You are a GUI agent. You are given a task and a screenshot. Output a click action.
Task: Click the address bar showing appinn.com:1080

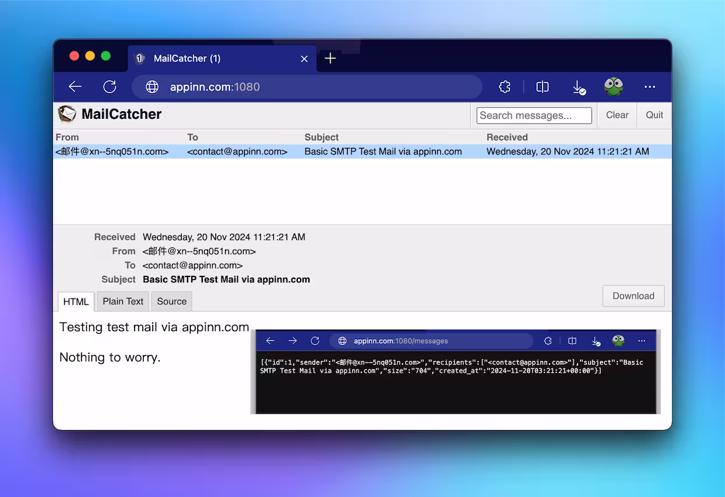307,87
